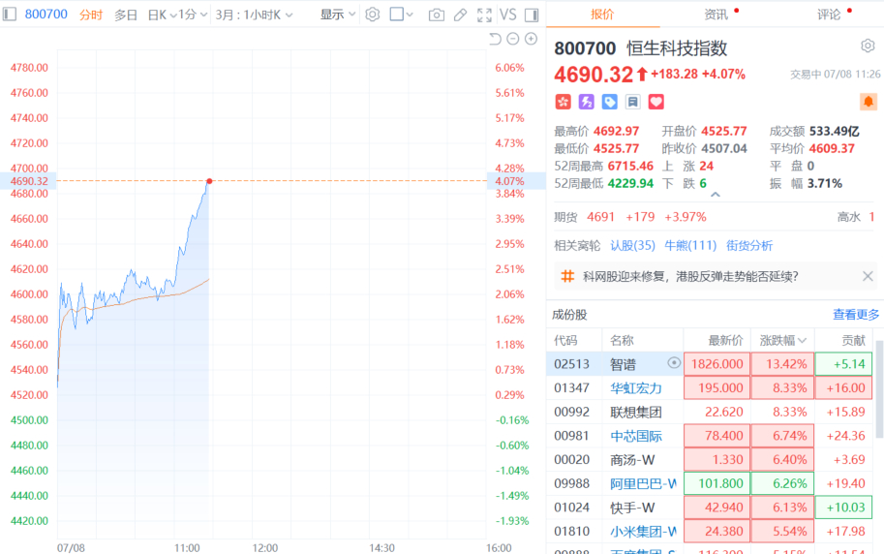
Task: Collapse the quote details chevron
Action: tap(715, 195)
